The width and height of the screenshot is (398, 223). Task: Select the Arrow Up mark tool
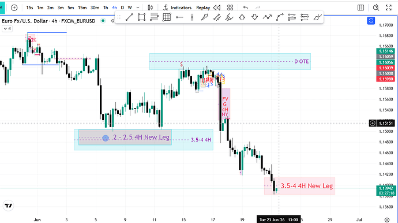pos(242,17)
